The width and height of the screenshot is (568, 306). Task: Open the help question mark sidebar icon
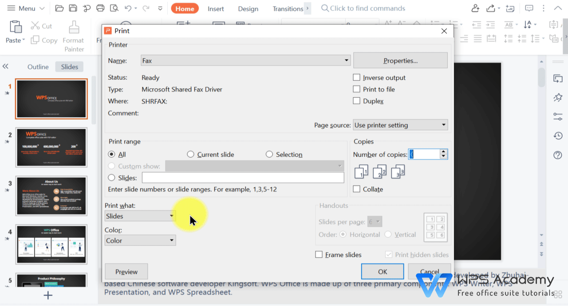[558, 155]
